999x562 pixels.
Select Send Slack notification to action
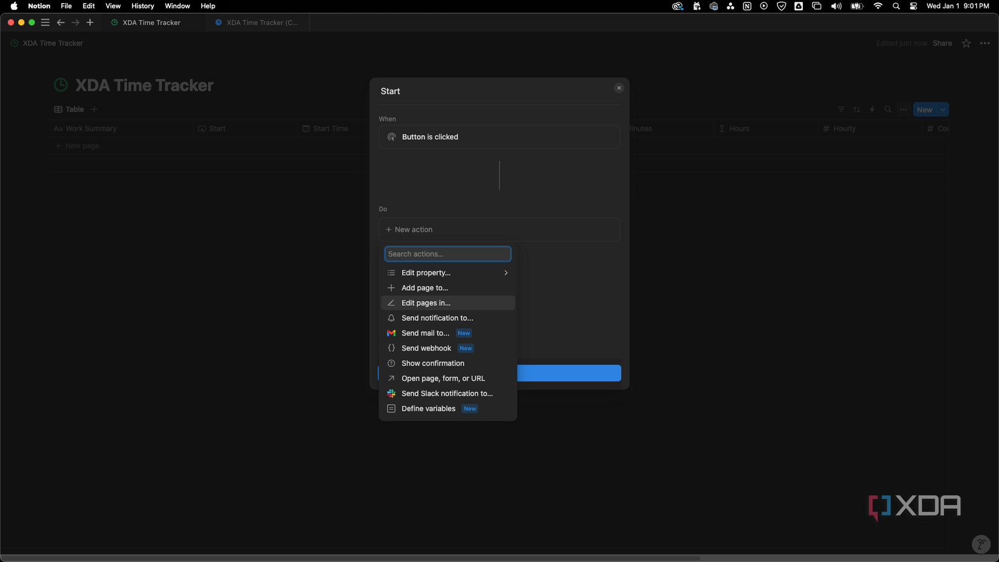pos(447,394)
